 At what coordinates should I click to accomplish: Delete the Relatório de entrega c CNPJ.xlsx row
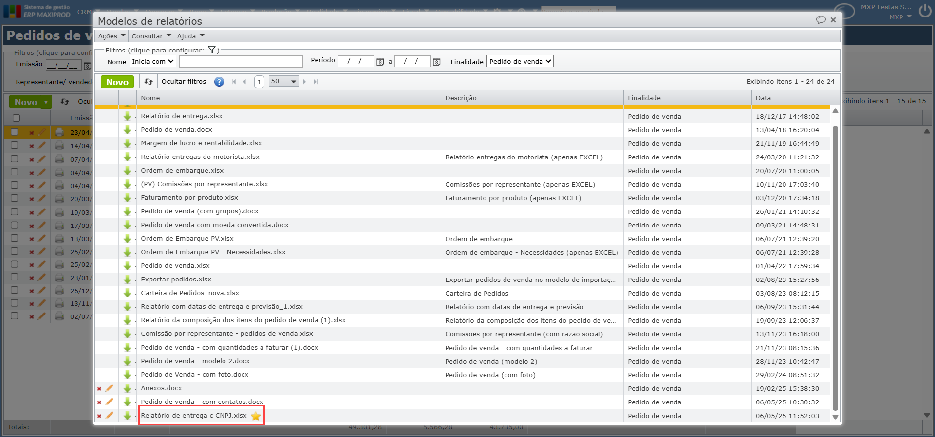[99, 416]
